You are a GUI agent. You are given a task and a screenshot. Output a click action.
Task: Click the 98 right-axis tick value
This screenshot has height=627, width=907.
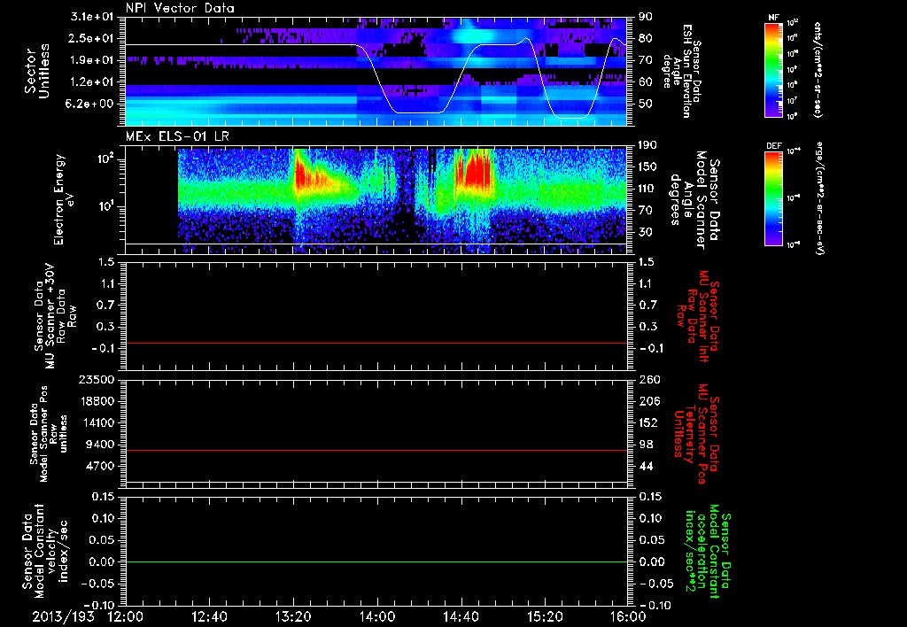click(645, 445)
